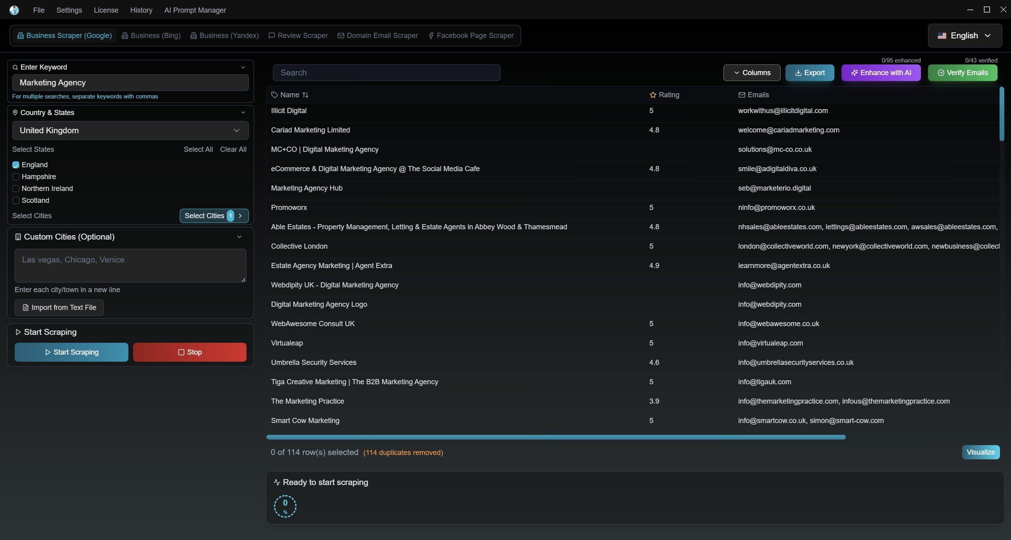Click the Name column sort arrows icon
The image size is (1011, 540).
pyautogui.click(x=305, y=95)
